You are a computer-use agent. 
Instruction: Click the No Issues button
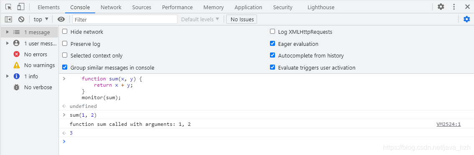(x=242, y=19)
